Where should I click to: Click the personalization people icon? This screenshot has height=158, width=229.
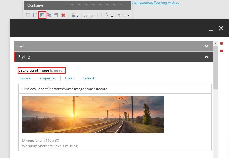49,15
